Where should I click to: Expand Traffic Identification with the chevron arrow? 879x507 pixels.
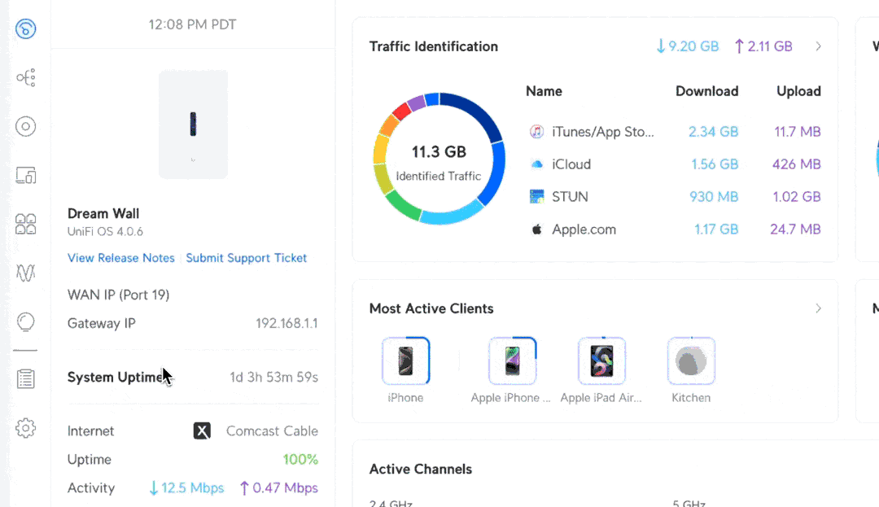(x=818, y=46)
